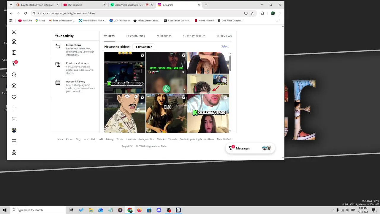Bookmark this page with star icon

pyautogui.click(x=252, y=13)
